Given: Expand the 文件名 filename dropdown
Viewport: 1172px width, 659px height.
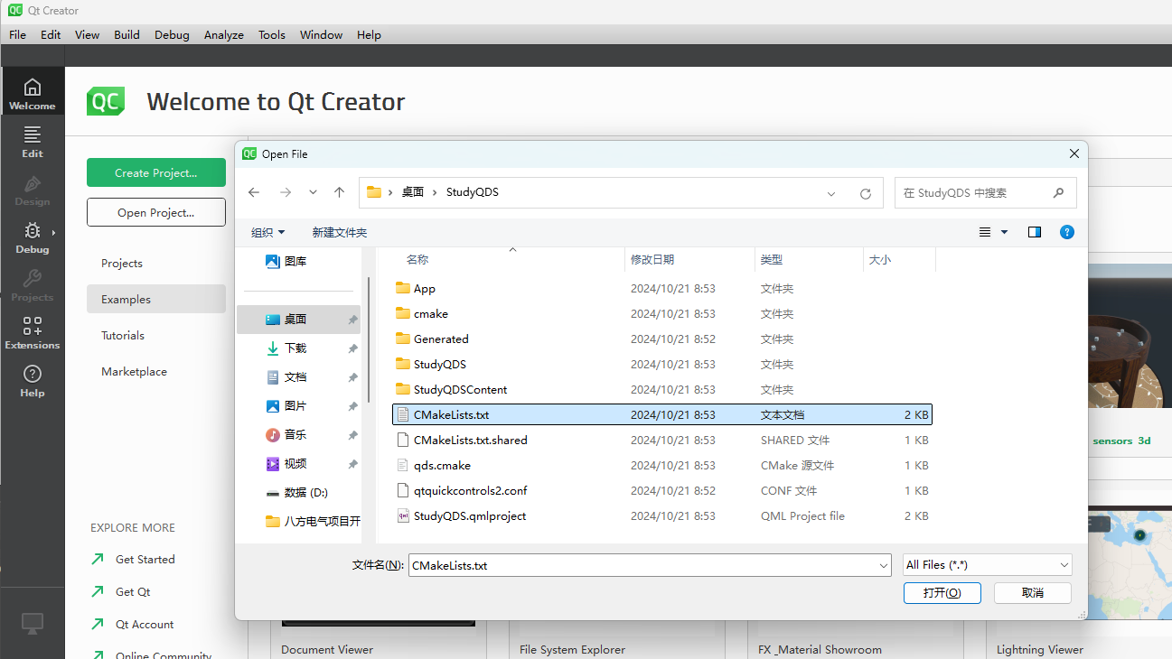Looking at the screenshot, I should [884, 565].
